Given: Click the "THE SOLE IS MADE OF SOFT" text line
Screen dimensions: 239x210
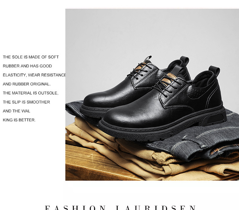Looking at the screenshot, I should 31,57.
